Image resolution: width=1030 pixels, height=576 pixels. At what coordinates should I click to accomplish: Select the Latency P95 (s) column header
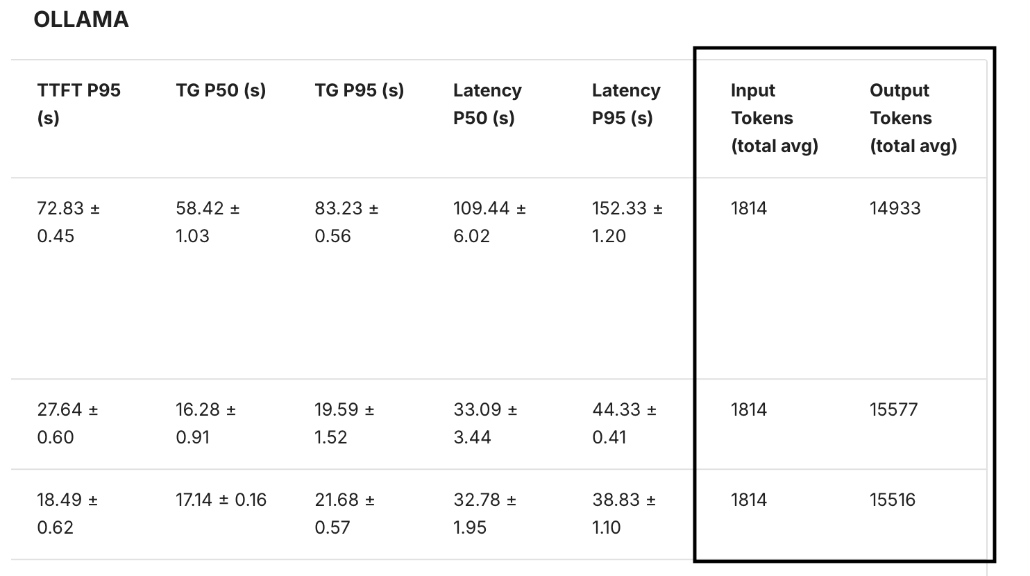point(626,104)
